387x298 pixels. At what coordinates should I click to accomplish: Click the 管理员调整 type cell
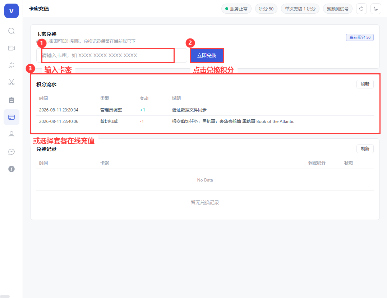pyautogui.click(x=111, y=110)
